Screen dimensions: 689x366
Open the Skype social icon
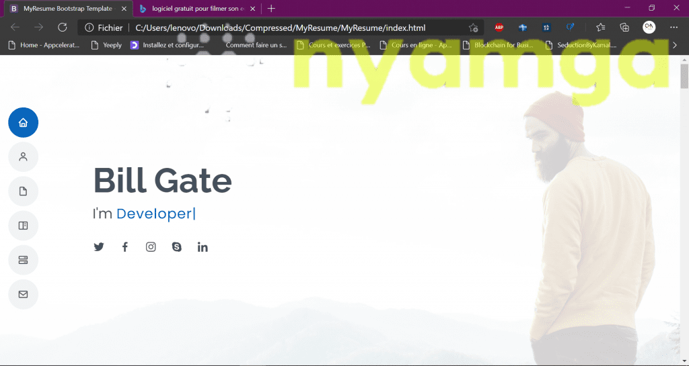click(176, 247)
